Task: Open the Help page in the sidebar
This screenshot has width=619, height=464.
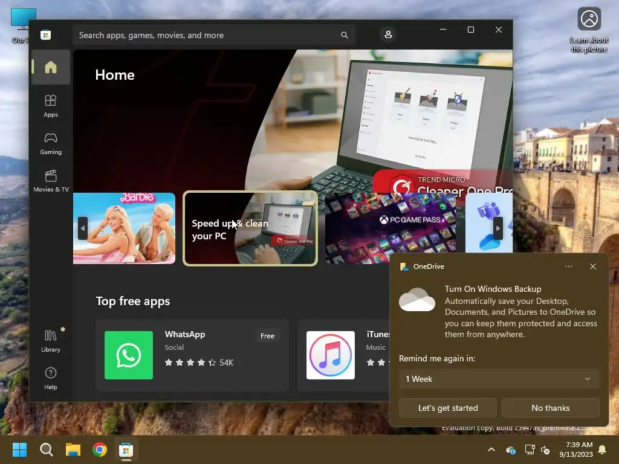Action: click(51, 378)
